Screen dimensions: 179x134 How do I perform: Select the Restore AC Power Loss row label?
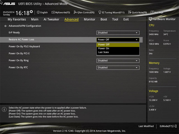click(x=22, y=40)
